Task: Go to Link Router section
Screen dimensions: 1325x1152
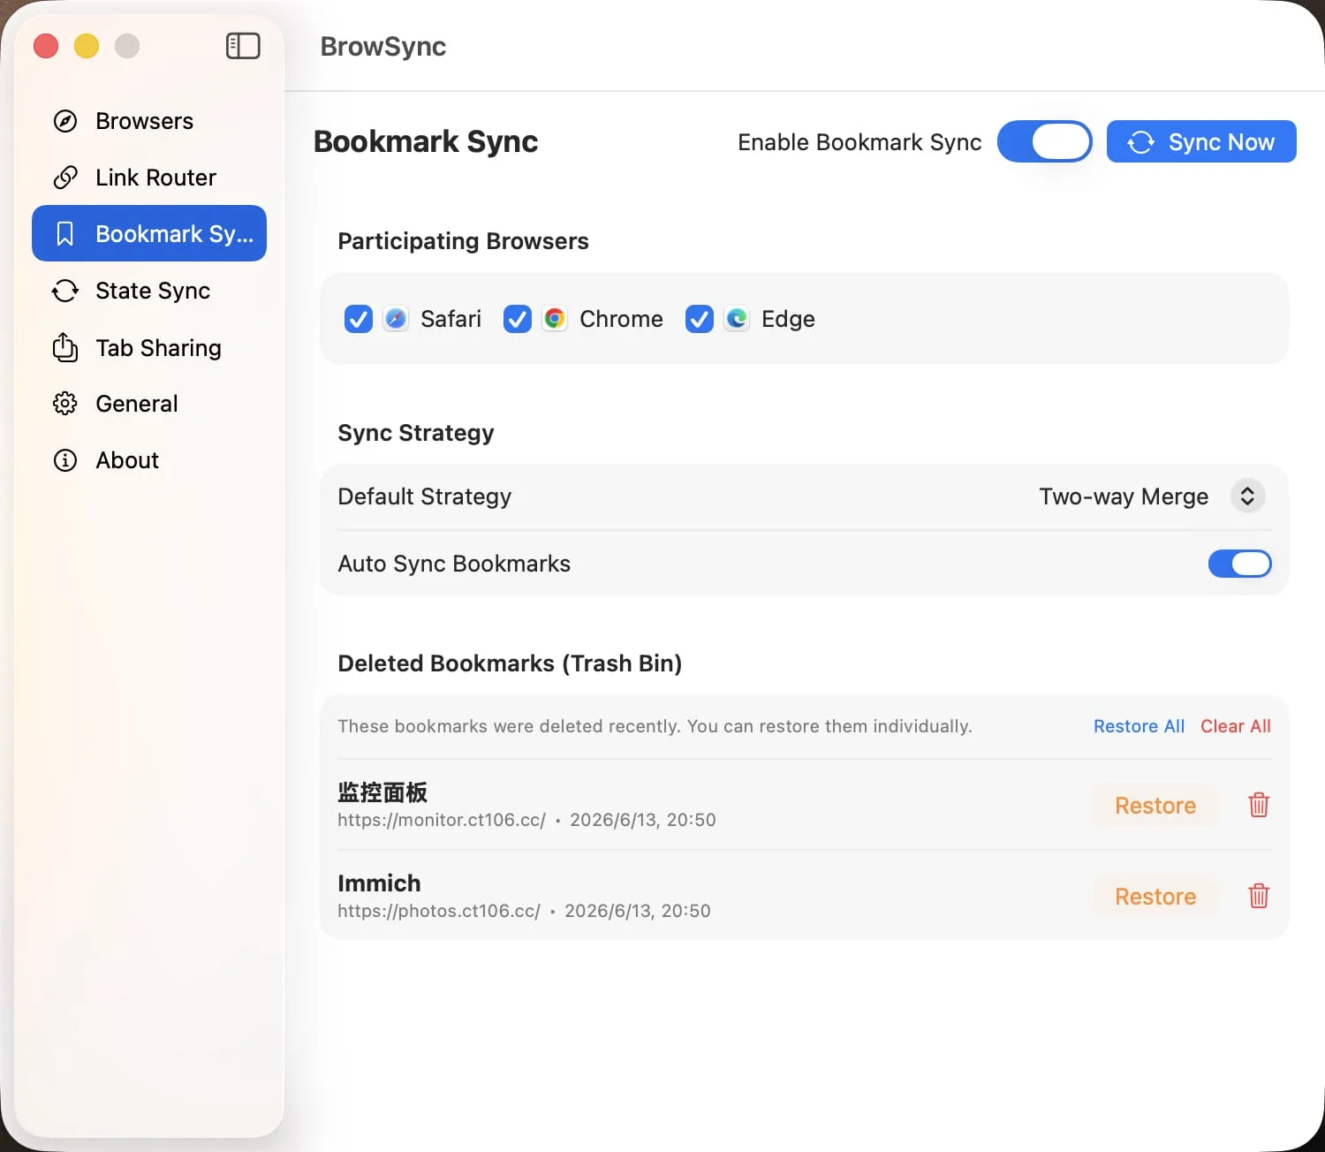Action: pos(149,178)
